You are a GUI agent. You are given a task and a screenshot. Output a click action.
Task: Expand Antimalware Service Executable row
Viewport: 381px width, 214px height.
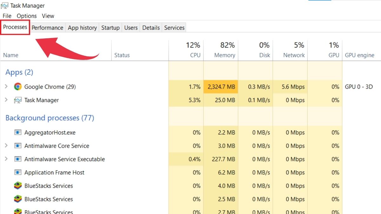click(x=6, y=159)
